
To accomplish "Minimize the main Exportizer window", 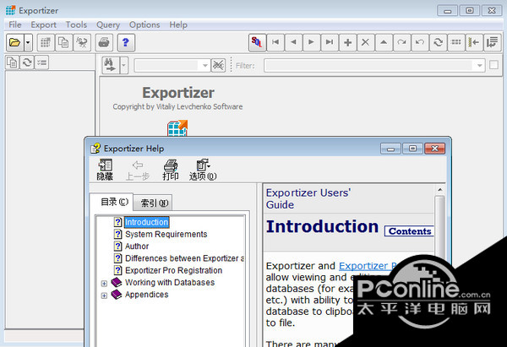I will click(448, 11).
